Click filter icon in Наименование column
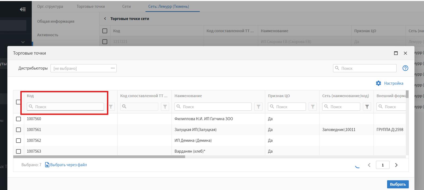424x190 pixels. [258, 107]
